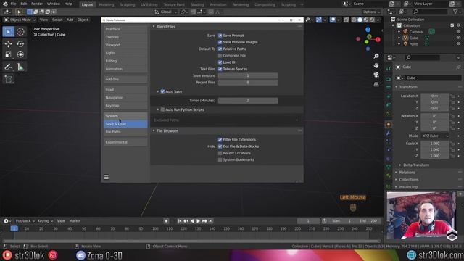Open the Object Mode dropdown
464x261 pixels.
[20, 20]
